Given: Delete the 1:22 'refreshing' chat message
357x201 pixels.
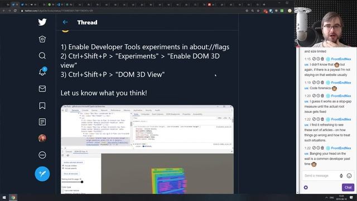Looking at the screenshot, I should click(x=322, y=119).
